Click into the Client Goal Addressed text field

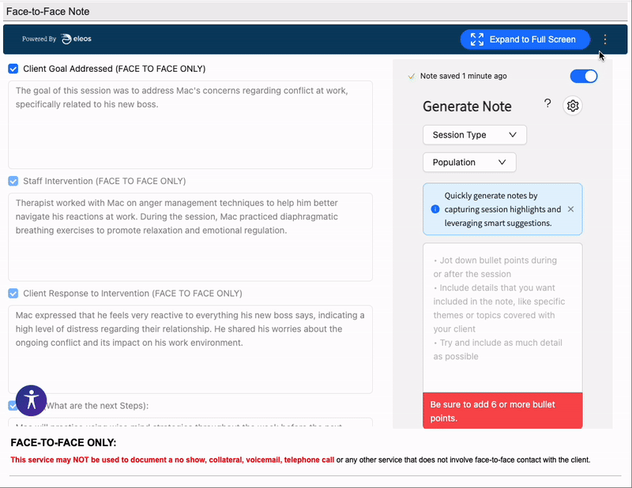tap(190, 125)
